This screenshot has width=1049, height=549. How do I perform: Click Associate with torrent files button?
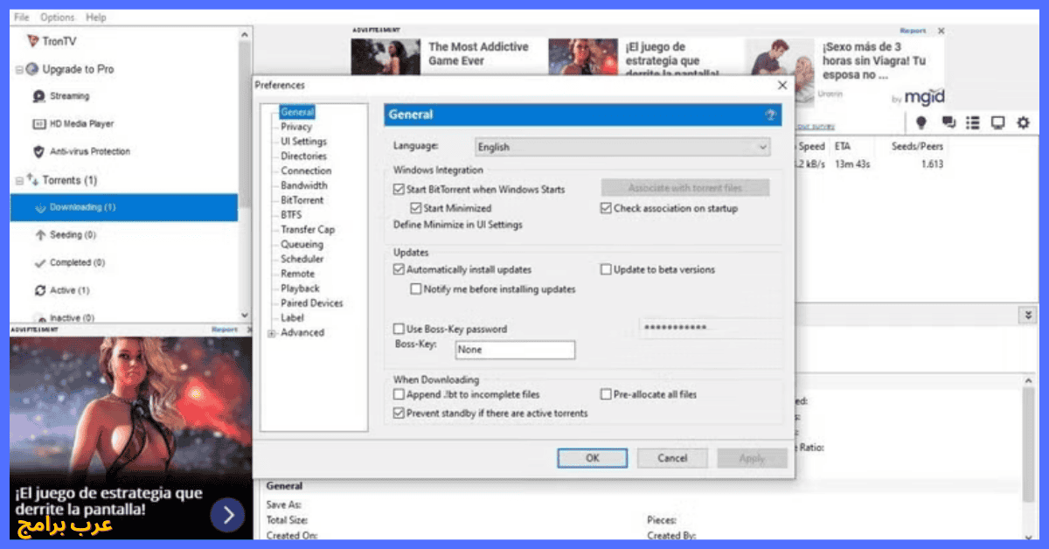685,188
